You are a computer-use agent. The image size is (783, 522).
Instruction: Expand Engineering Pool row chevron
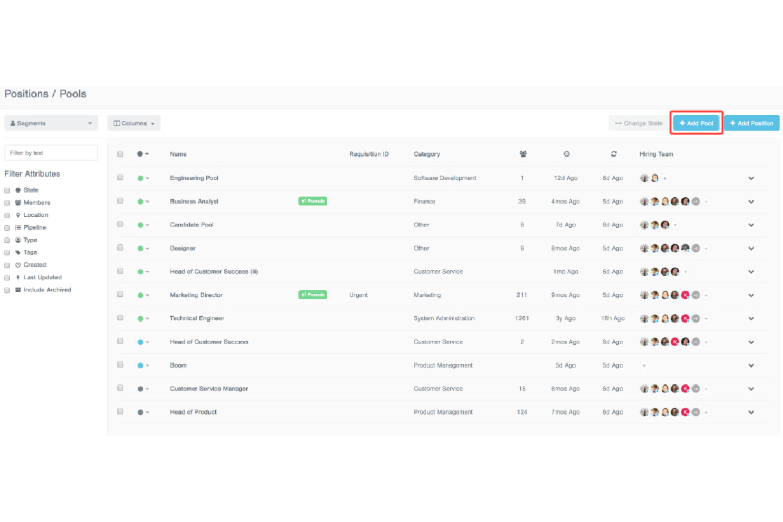(751, 178)
